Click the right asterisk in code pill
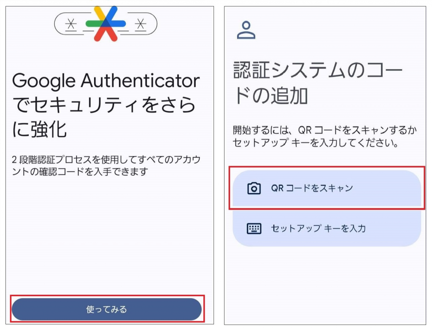432x329 pixels. (140, 24)
